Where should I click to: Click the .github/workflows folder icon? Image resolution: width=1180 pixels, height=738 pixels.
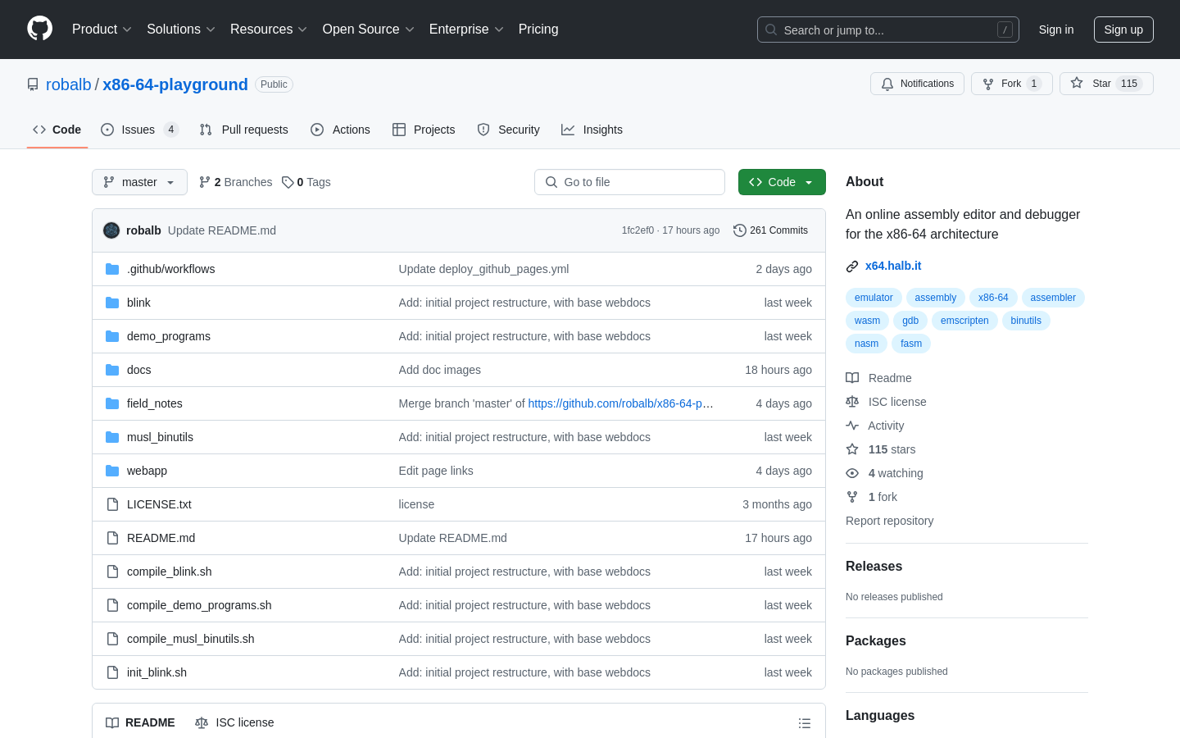(x=112, y=269)
